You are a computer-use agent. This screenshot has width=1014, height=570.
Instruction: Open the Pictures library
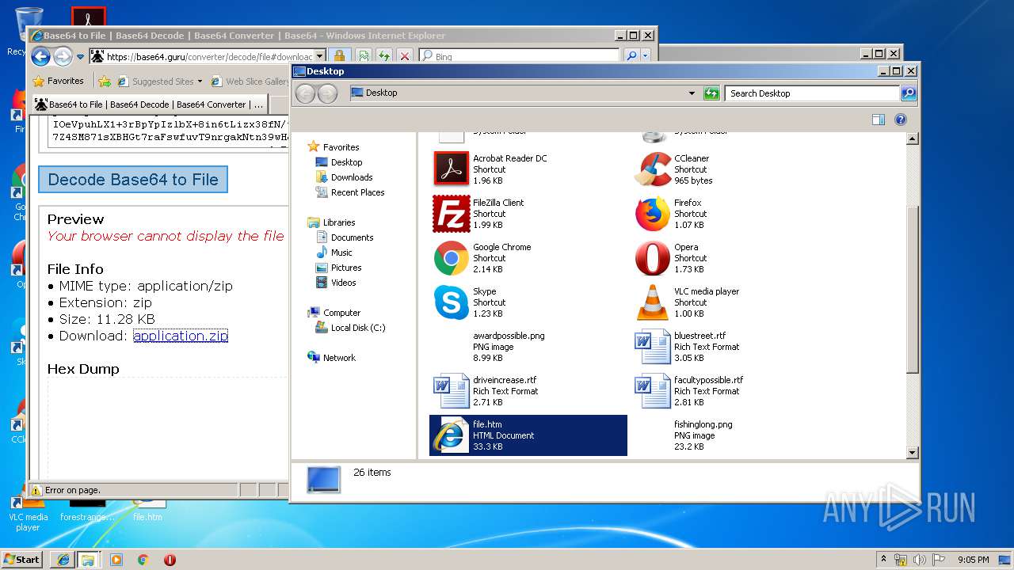click(x=338, y=268)
